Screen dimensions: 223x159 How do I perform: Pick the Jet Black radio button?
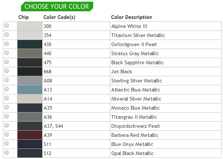pyautogui.click(x=7, y=71)
